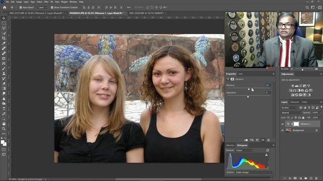Screen dimensions: 323x181
Task: Open the search icon in the top right
Action: pos(307,8)
